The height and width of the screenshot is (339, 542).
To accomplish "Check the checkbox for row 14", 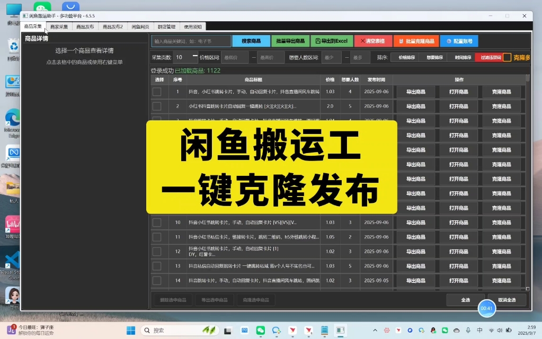I will coord(157,281).
